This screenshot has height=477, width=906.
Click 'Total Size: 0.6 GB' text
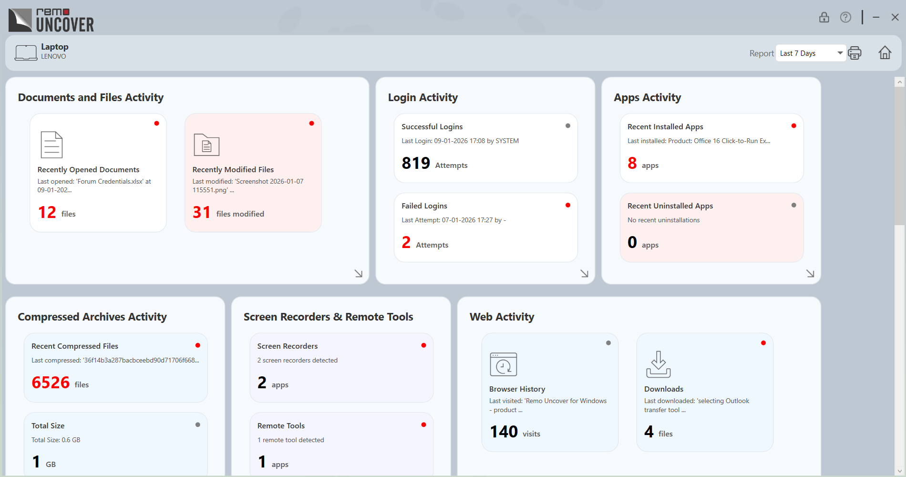(56, 440)
